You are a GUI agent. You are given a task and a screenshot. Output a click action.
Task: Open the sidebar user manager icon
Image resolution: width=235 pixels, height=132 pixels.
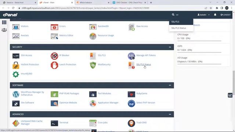pos(4,30)
